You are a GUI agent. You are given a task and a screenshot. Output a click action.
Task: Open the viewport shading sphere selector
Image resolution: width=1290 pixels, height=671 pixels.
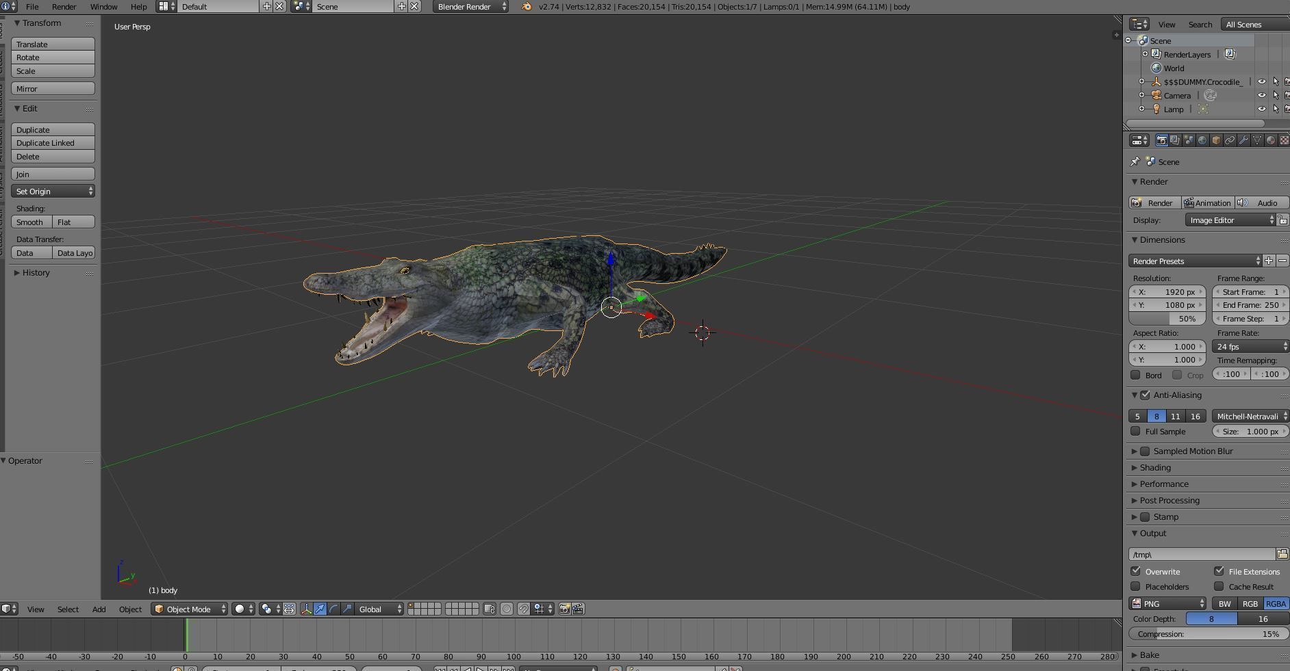tap(243, 609)
